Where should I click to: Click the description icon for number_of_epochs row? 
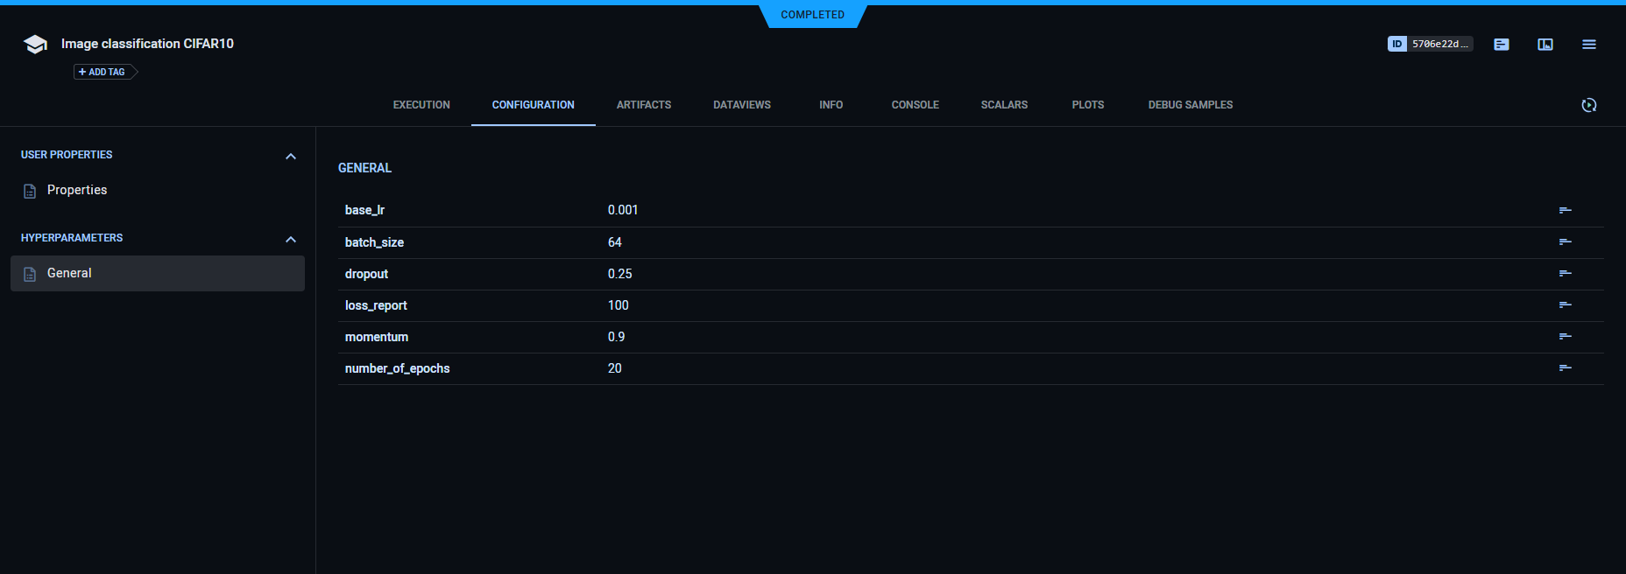point(1565,368)
